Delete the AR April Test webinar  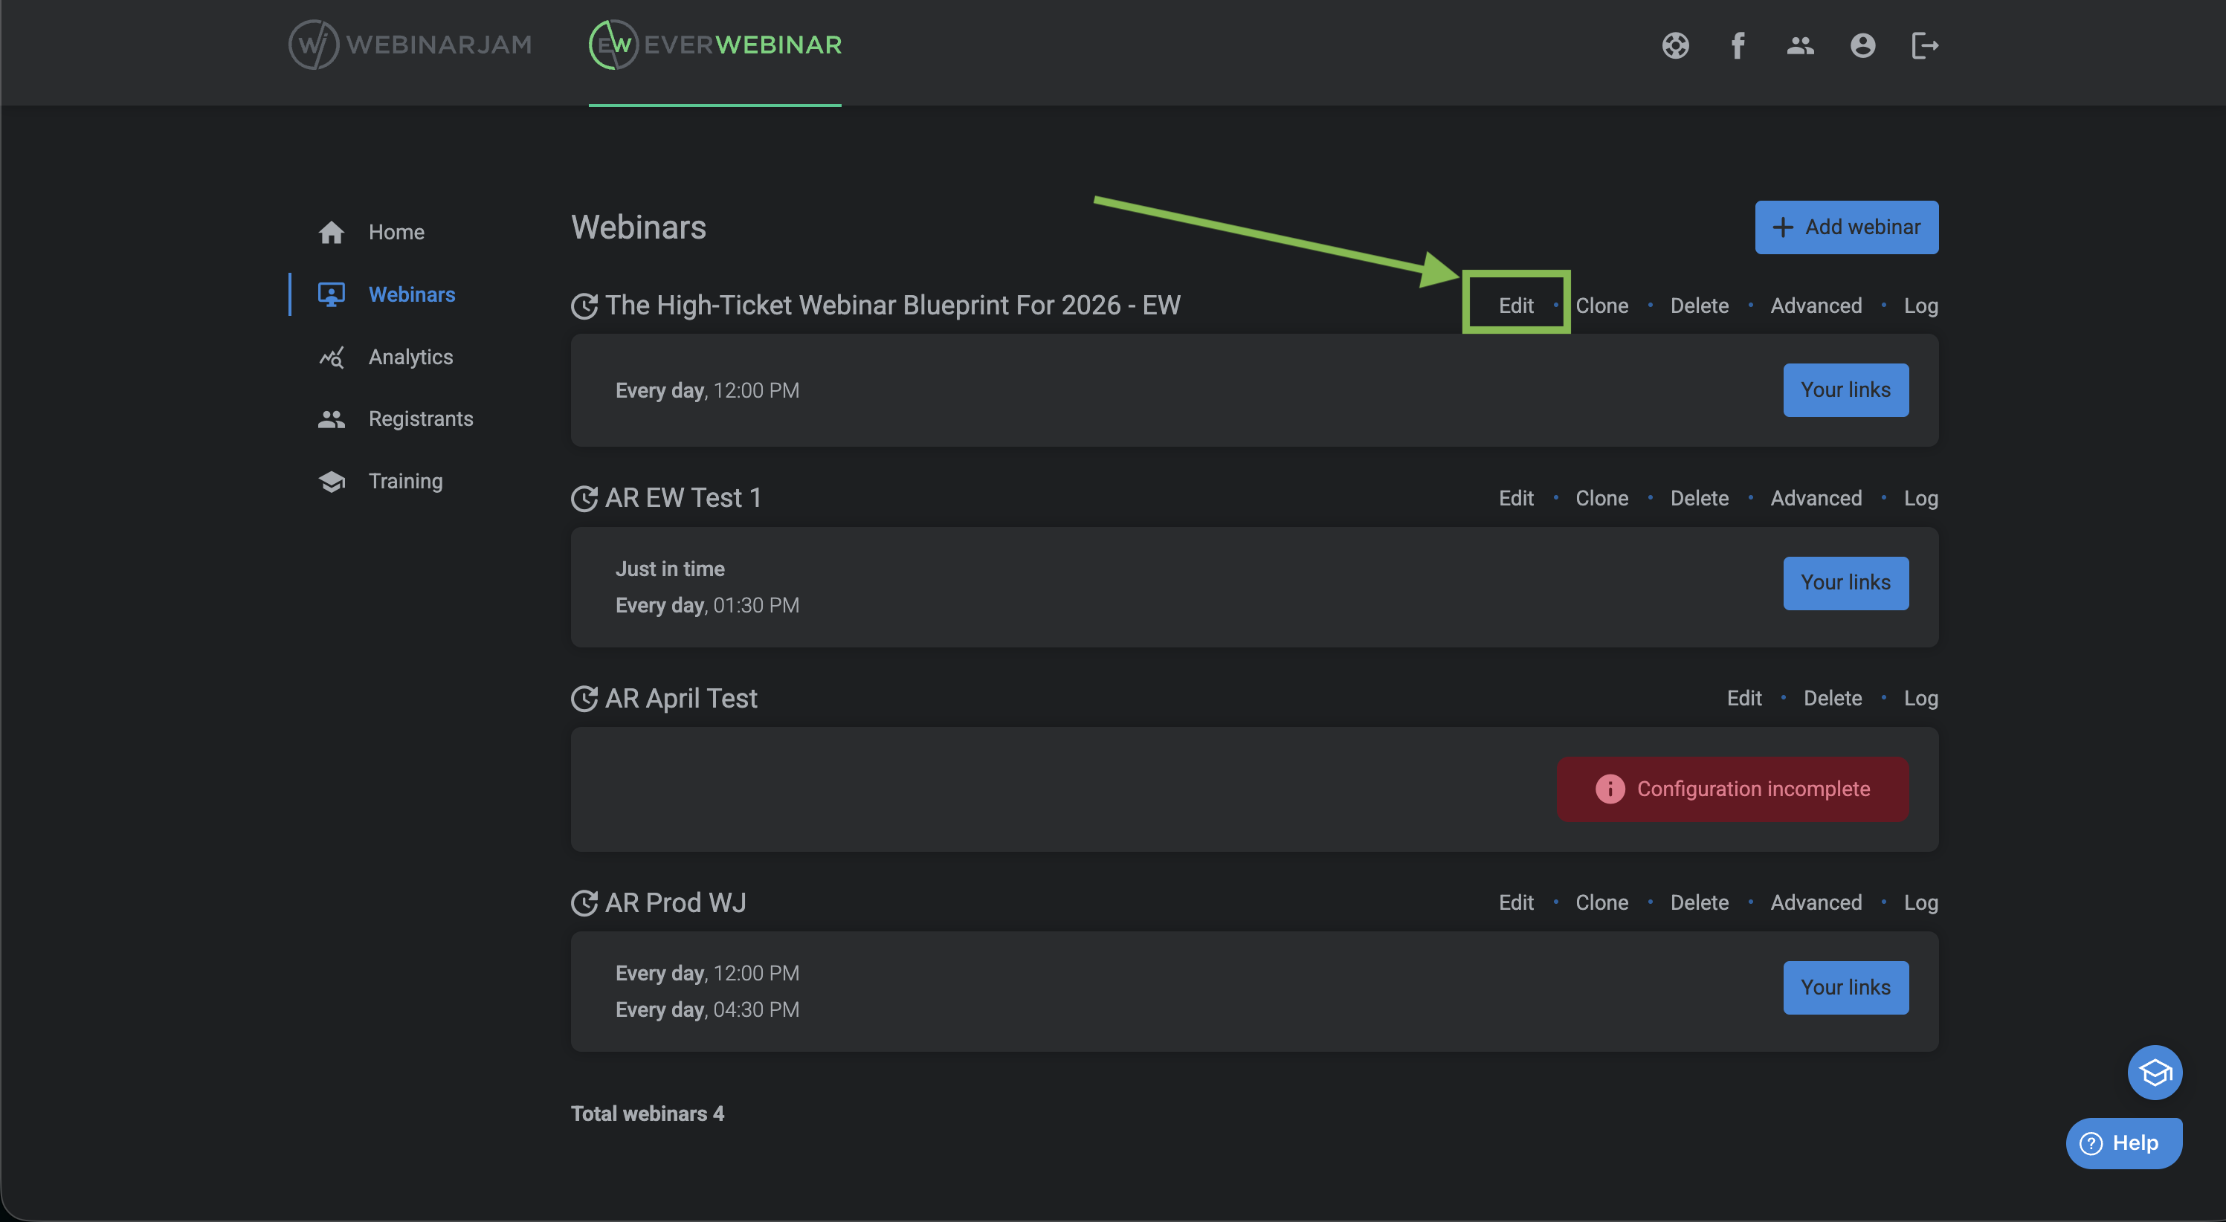tap(1832, 698)
